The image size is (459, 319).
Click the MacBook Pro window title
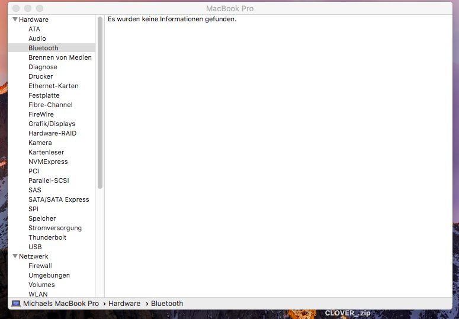point(230,8)
